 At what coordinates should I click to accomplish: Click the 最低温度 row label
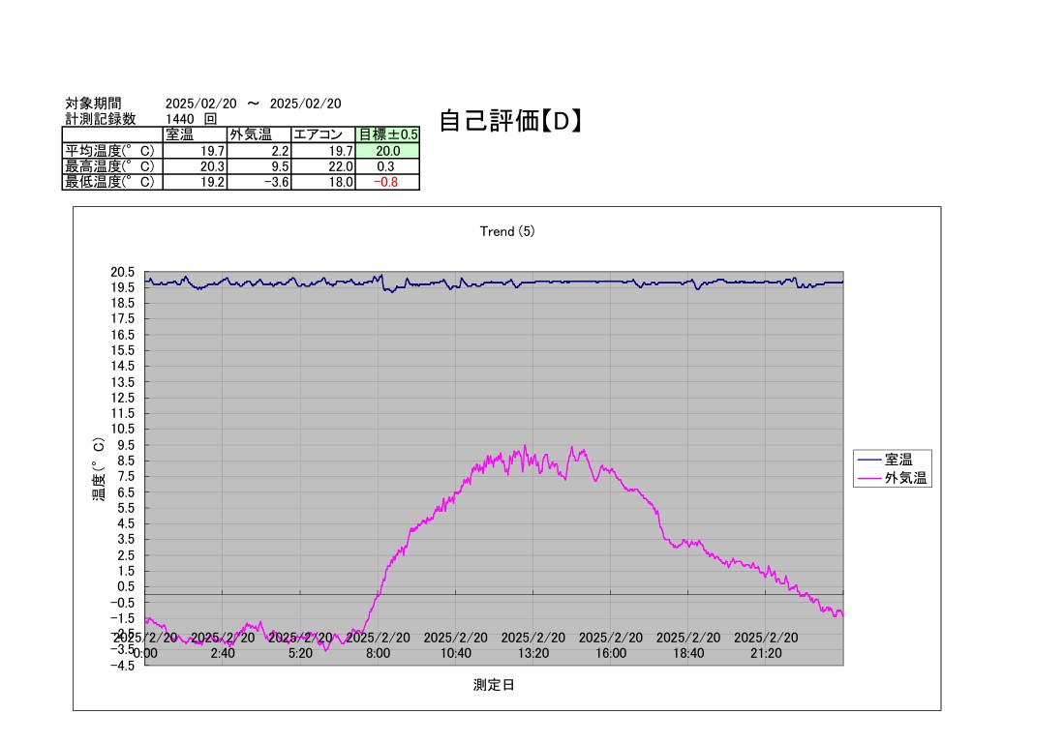111,182
